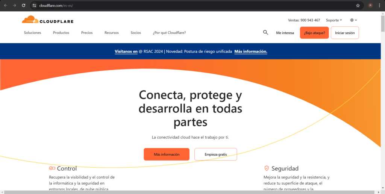Screen dimensions: 385x194
Task: Click the ¿Bajo ataque? button
Action: pos(314,33)
